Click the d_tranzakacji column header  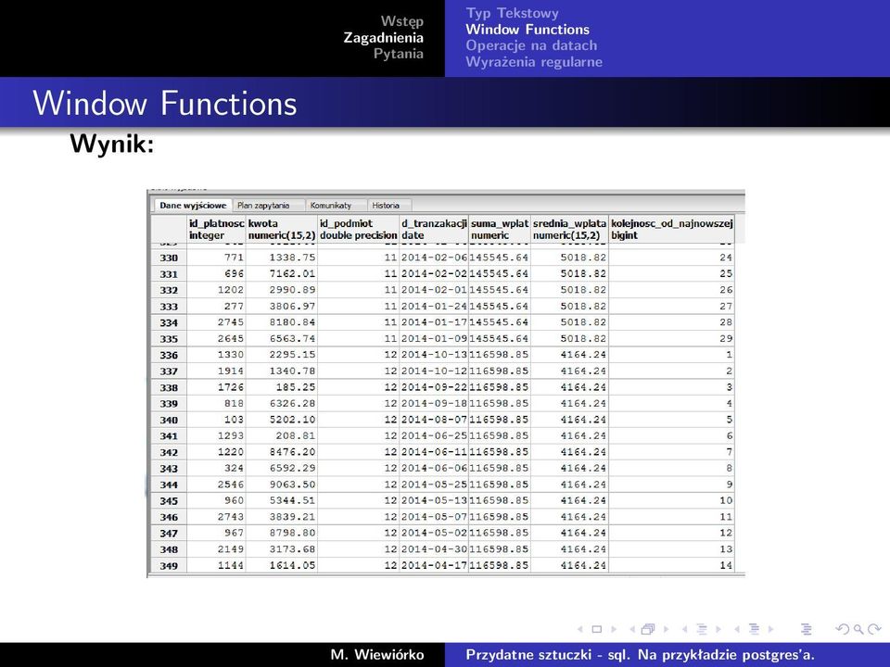coord(434,229)
